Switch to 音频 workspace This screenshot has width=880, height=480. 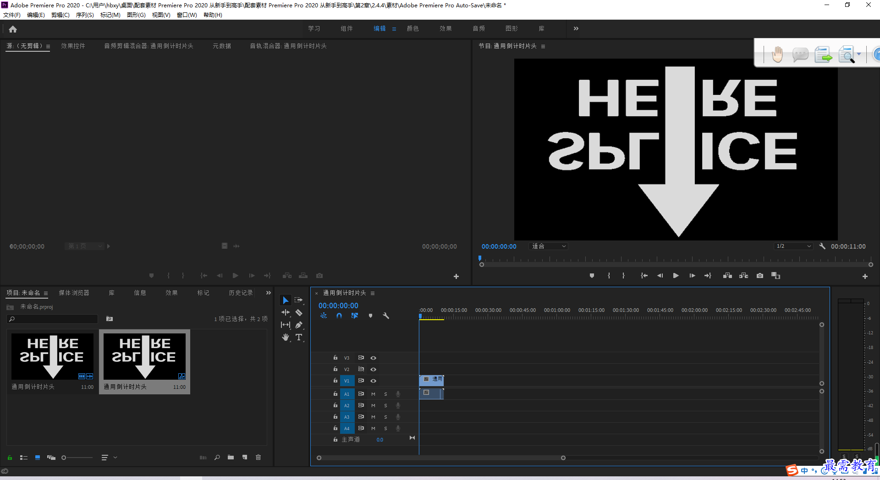478,28
